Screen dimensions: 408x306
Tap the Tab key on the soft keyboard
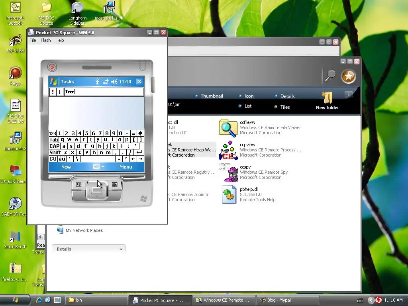click(x=54, y=140)
